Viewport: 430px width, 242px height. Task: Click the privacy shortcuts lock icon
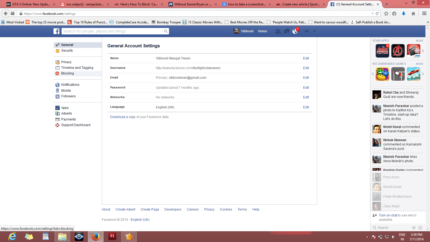(307, 31)
